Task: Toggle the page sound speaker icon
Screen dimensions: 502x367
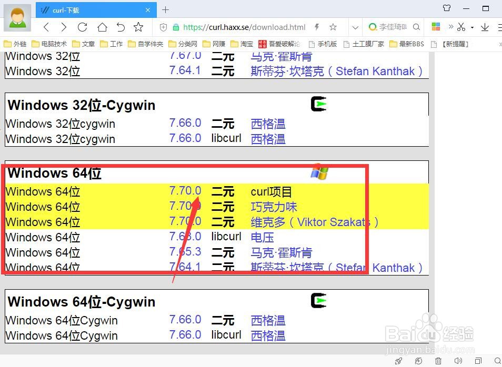Action: pos(458,361)
